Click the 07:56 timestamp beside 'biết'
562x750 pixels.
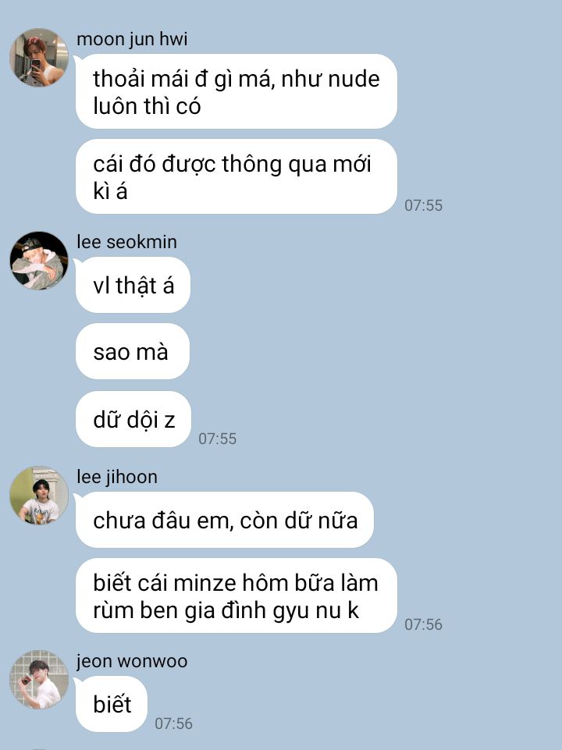[173, 723]
